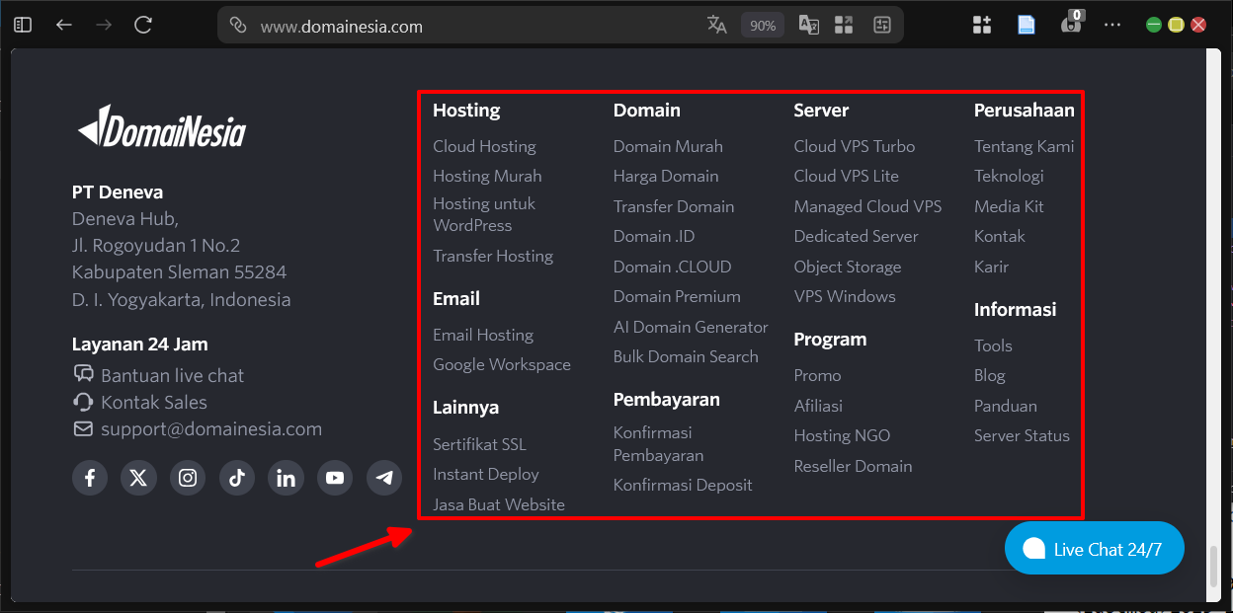Click the extensions icon in the toolbar
Image resolution: width=1233 pixels, height=613 pixels.
[982, 24]
